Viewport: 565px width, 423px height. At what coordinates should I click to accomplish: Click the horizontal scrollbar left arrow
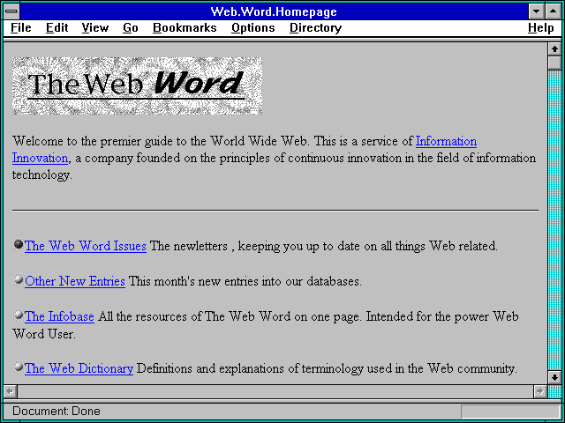point(10,391)
